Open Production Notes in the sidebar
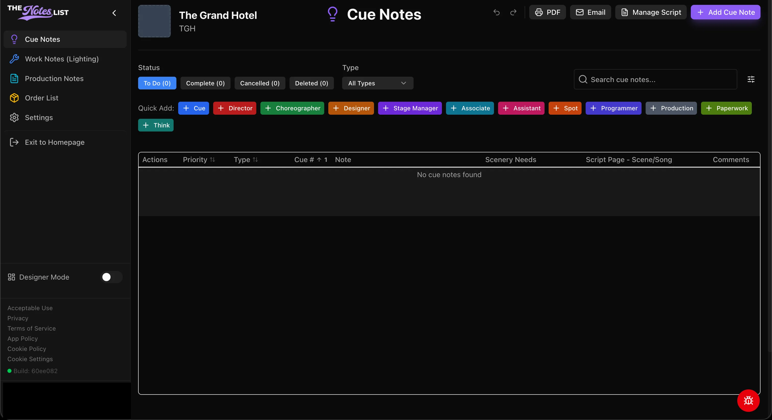 click(65, 78)
